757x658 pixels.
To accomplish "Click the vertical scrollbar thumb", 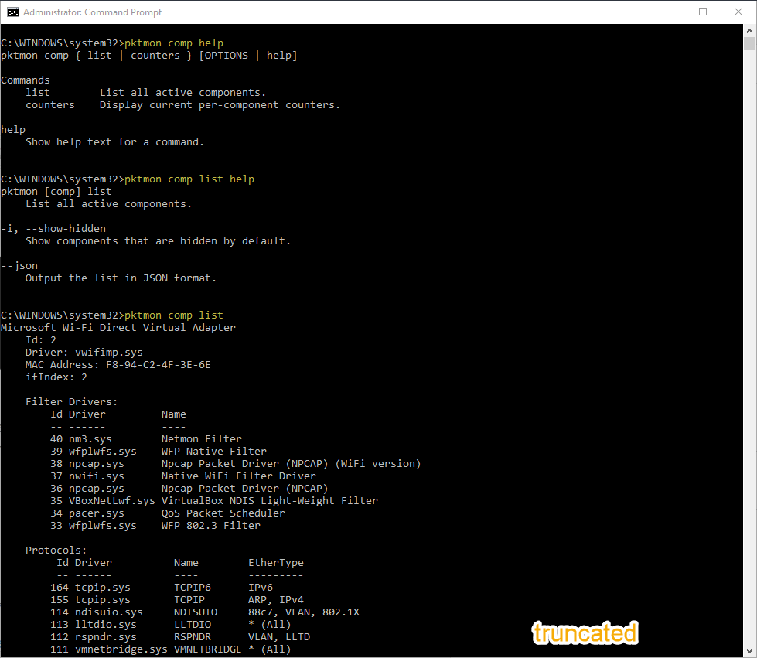I will click(x=749, y=44).
